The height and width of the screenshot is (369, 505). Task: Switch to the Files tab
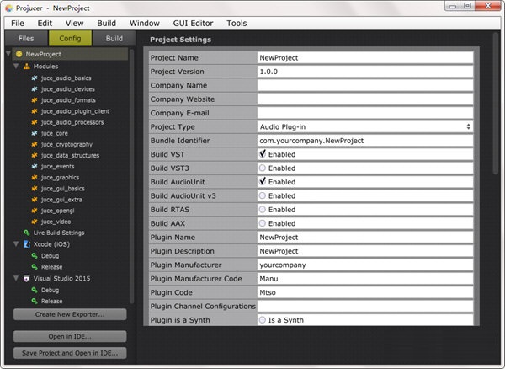pyautogui.click(x=26, y=39)
